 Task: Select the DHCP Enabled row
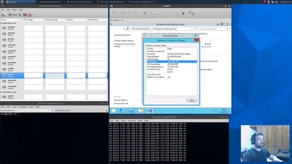coord(172,59)
